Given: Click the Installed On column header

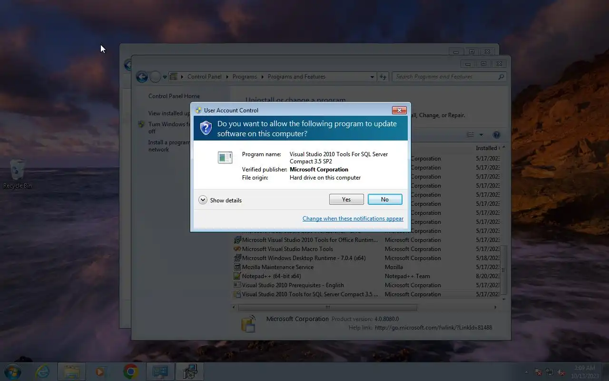Looking at the screenshot, I should pyautogui.click(x=488, y=148).
